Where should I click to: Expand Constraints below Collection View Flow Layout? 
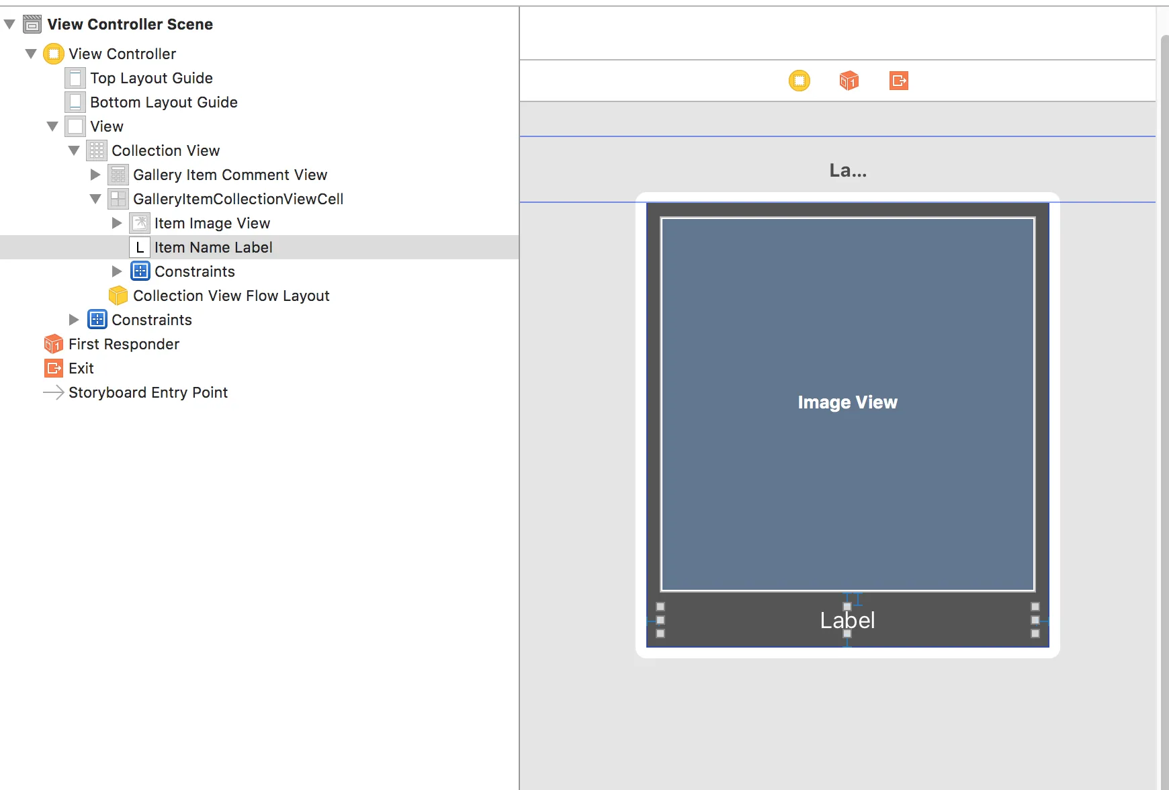(x=74, y=320)
